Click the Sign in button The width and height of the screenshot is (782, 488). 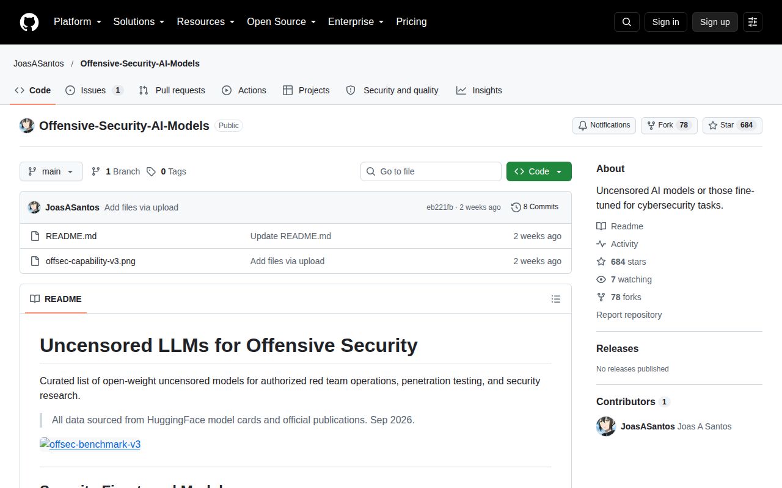coord(666,22)
